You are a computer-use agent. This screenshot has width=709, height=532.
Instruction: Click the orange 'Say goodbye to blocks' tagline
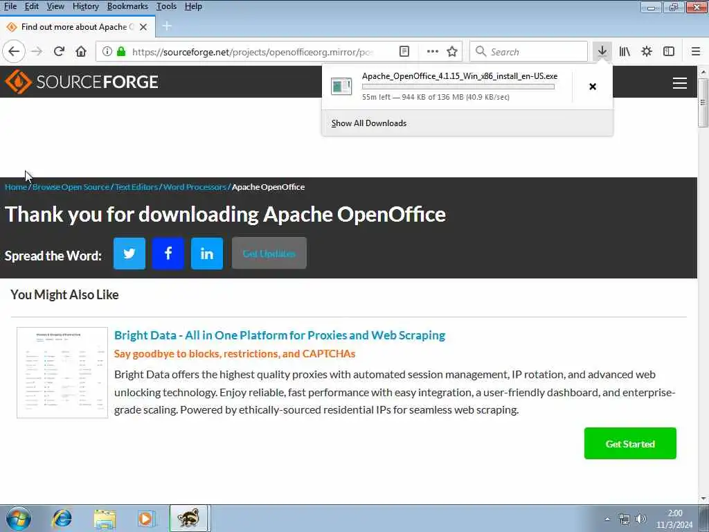(x=235, y=354)
